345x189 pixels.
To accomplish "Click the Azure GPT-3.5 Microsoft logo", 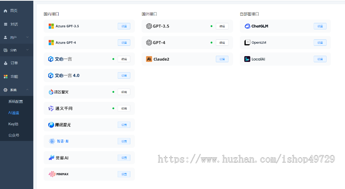I will pos(51,26).
